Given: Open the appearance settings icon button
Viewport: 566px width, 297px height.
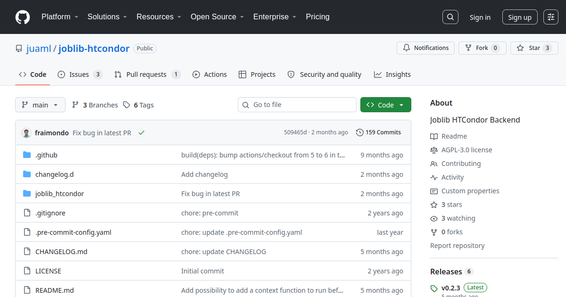Looking at the screenshot, I should 551,17.
